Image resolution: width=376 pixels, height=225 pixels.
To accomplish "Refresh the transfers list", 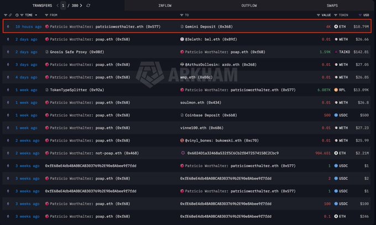I will (88, 6).
